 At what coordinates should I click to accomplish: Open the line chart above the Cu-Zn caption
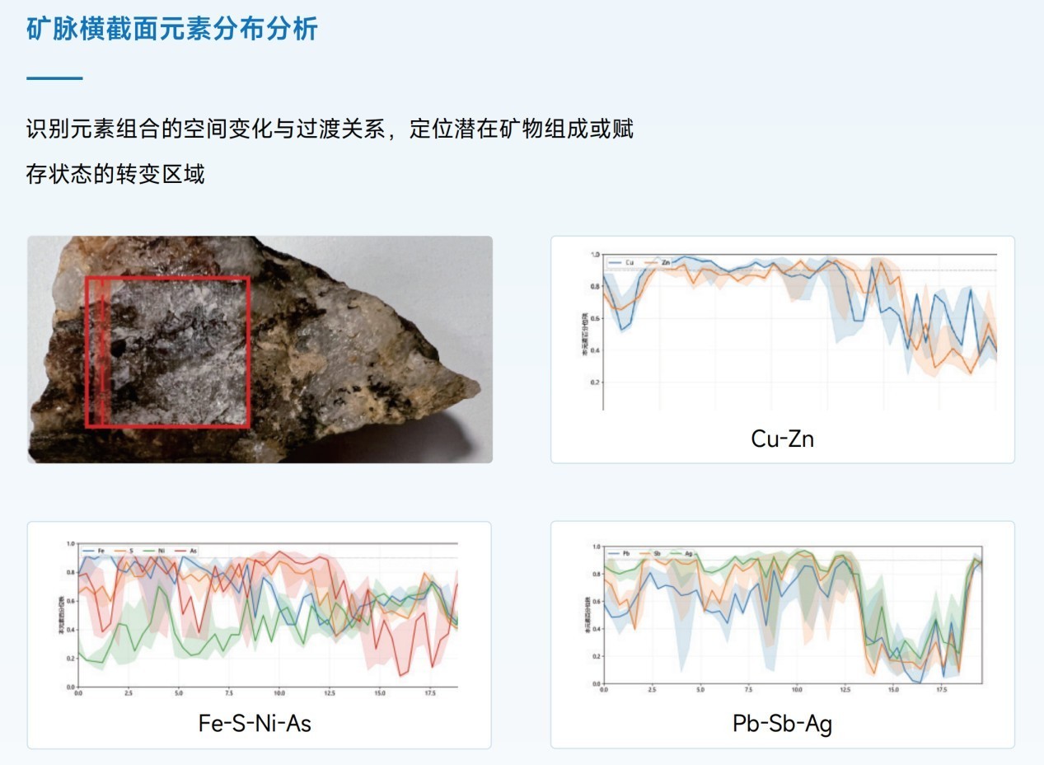point(791,331)
